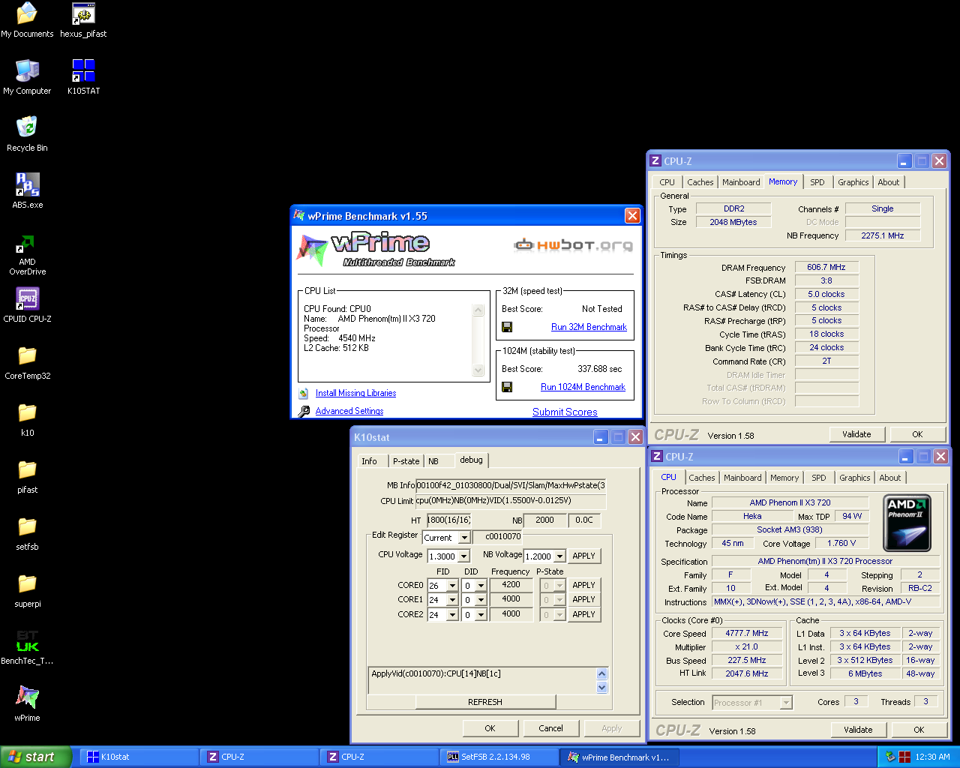Click Validate in the CPU-Z Memory window

coord(856,434)
